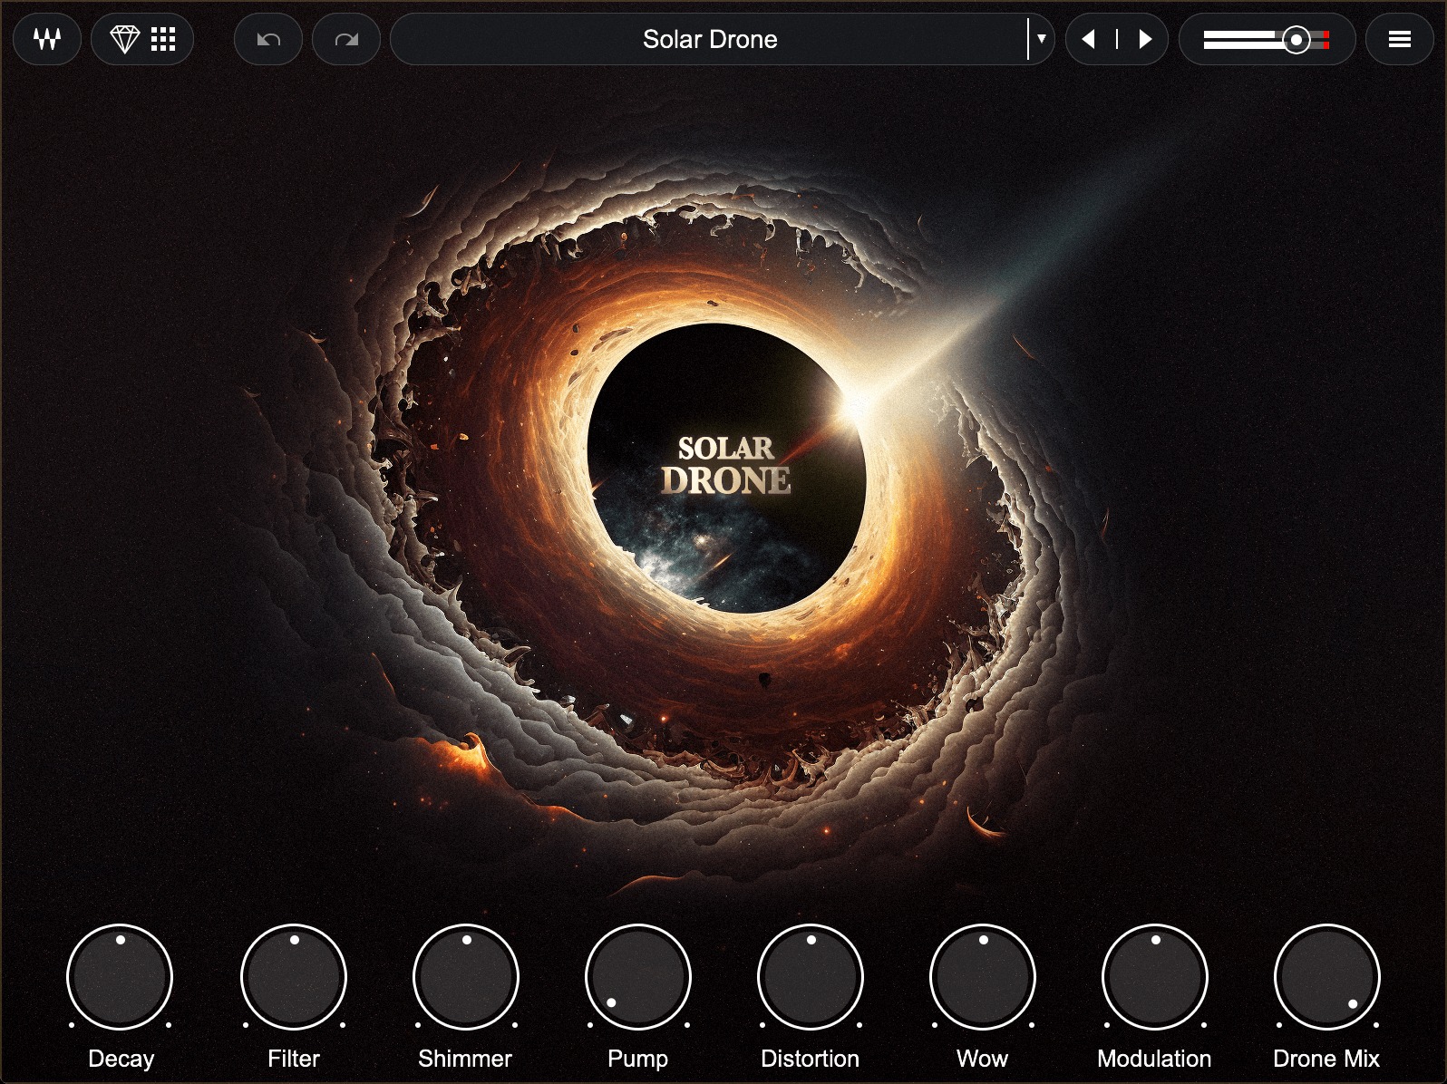
Task: Click the Wow label
Action: click(x=982, y=1058)
